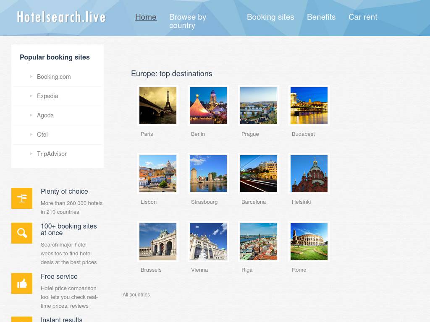Go to the Home menu item
Image resolution: width=430 pixels, height=322 pixels.
(x=146, y=17)
